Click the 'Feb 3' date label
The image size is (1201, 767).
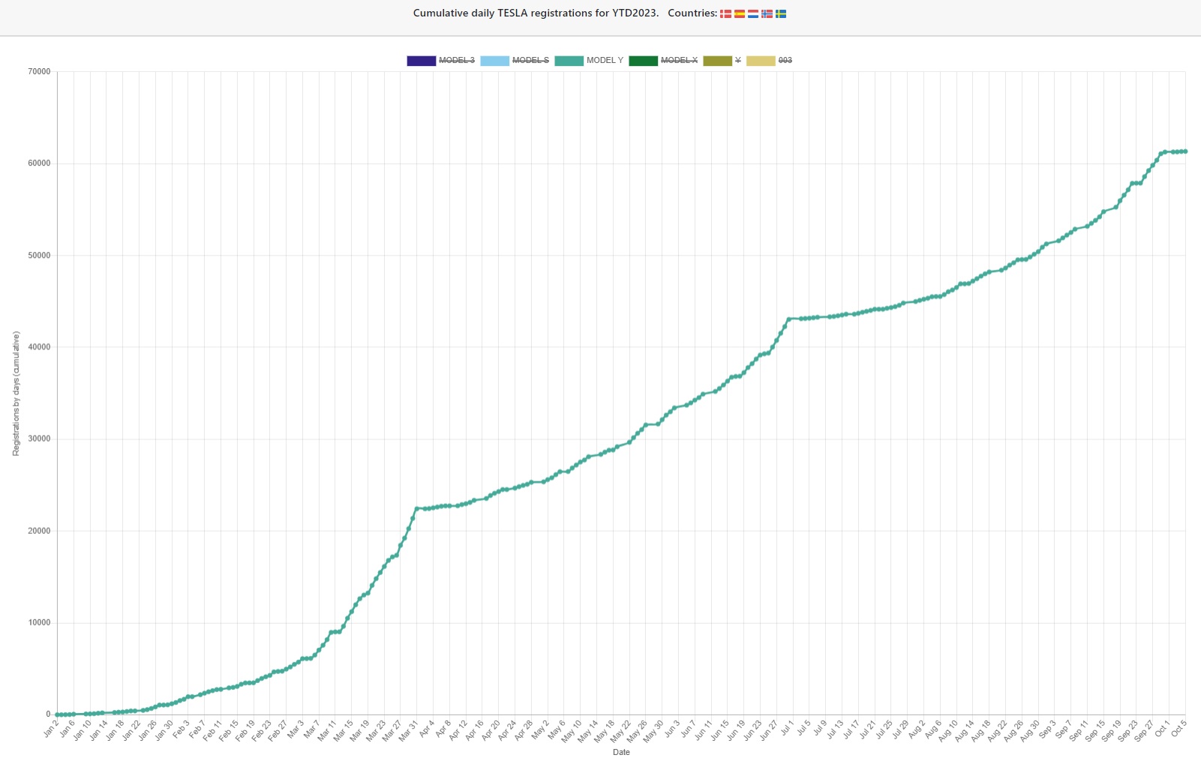181,729
